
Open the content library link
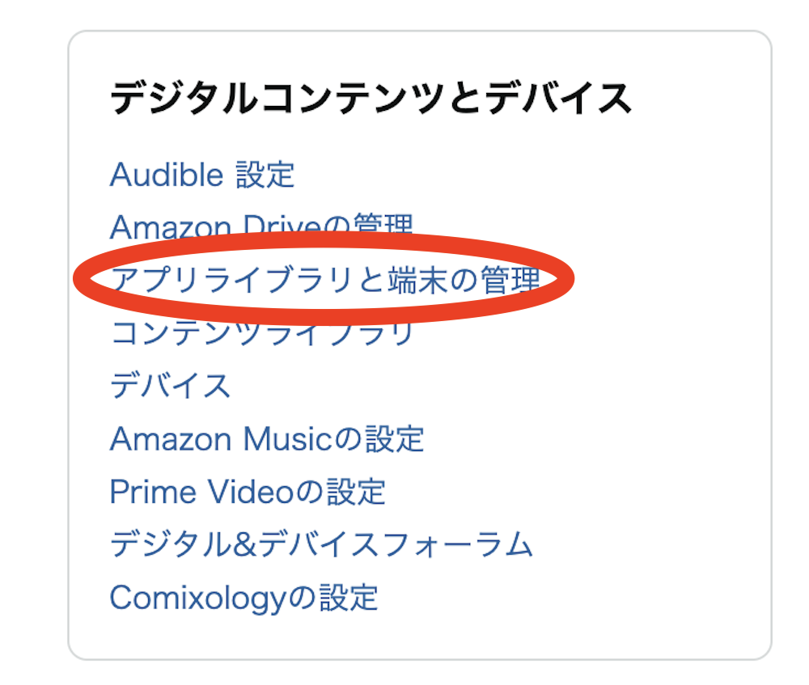pos(262,334)
